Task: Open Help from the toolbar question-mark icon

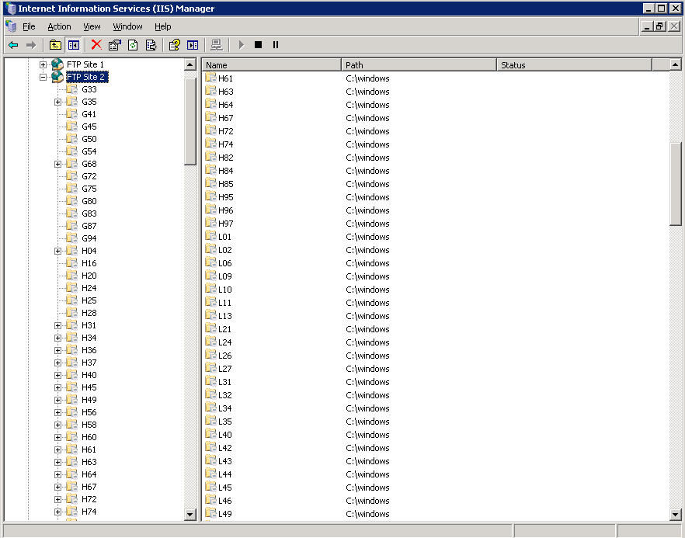Action: [x=174, y=45]
